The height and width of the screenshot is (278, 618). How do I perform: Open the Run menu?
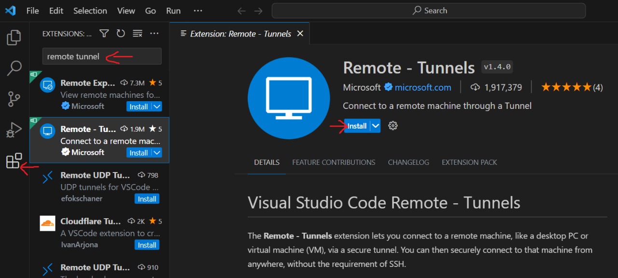[173, 11]
